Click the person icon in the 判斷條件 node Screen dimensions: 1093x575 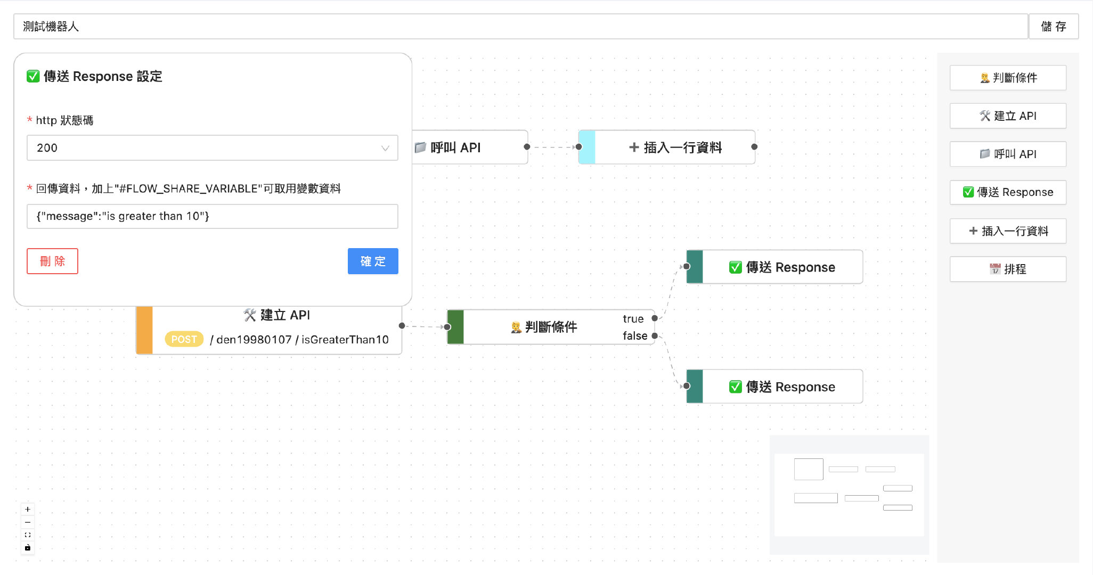[516, 327]
